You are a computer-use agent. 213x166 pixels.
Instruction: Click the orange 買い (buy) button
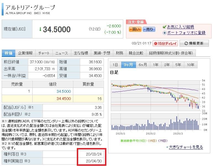point(135,29)
